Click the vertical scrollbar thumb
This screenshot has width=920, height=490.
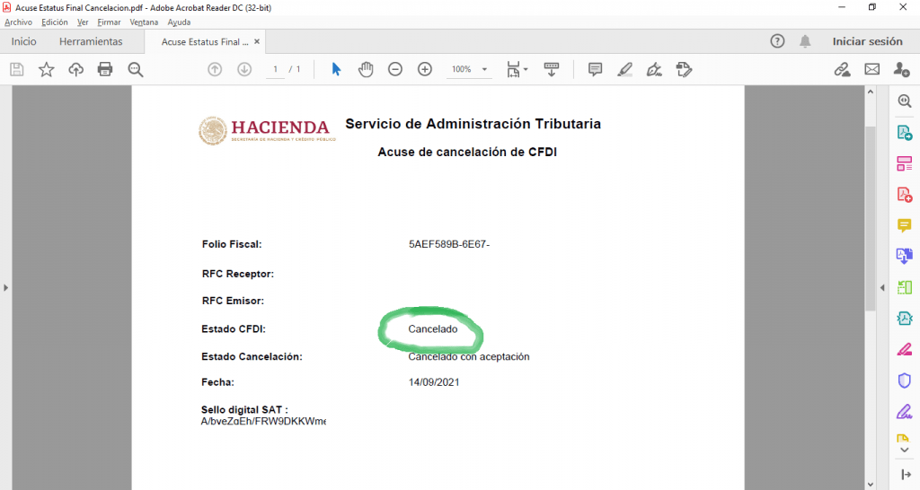coord(870,217)
